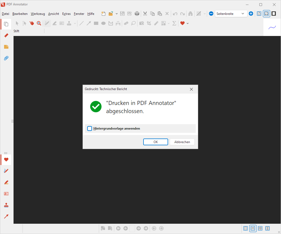Activate the Hand pan tool

(32, 23)
